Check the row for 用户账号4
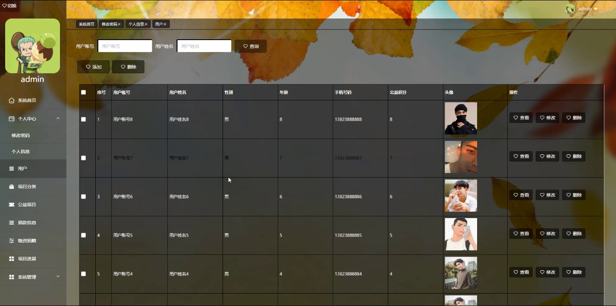Image resolution: width=616 pixels, height=306 pixels. [x=84, y=274]
